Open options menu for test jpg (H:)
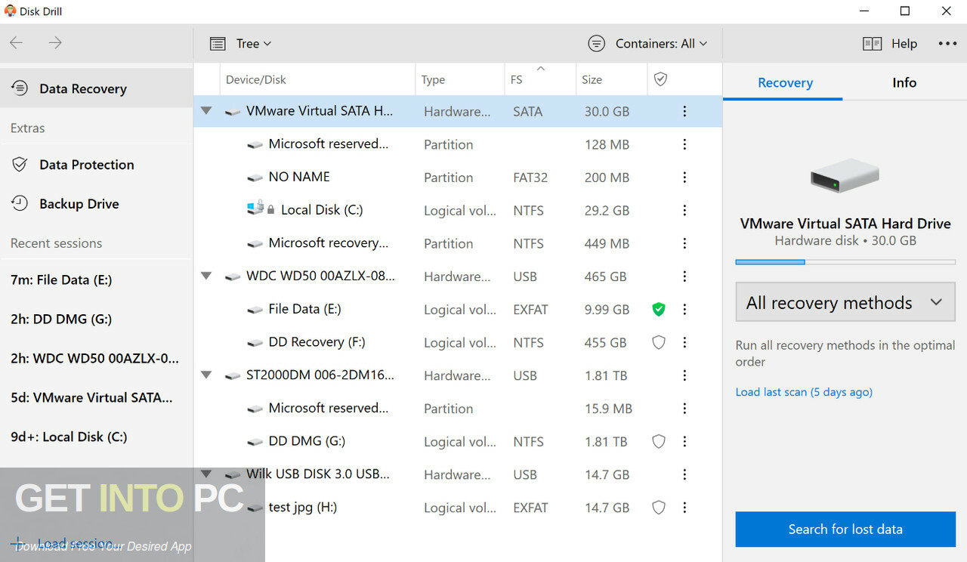The height and width of the screenshot is (562, 967). click(684, 508)
